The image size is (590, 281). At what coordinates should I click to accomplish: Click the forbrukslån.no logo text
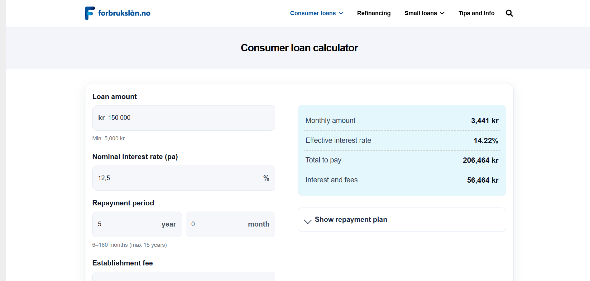[x=124, y=13]
